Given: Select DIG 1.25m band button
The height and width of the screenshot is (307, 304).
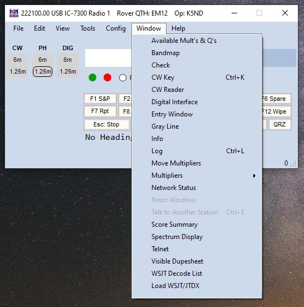Looking at the screenshot, I should [68, 71].
